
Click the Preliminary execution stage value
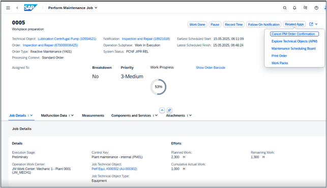[20, 157]
